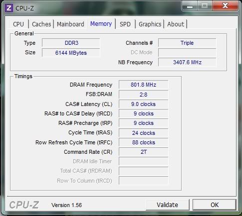Click the DRAM Frequency 801.8 MHz field
The height and width of the screenshot is (216, 242).
143,85
